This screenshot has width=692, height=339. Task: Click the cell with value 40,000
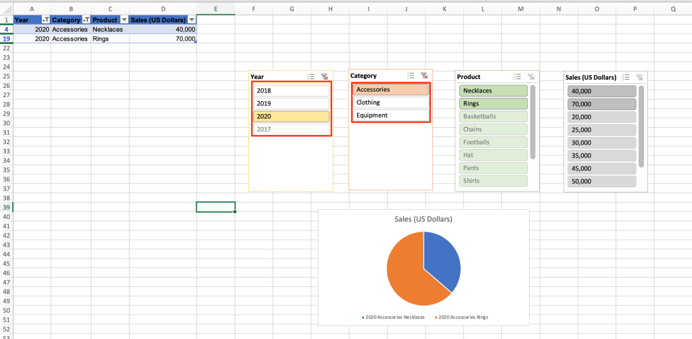tap(163, 30)
